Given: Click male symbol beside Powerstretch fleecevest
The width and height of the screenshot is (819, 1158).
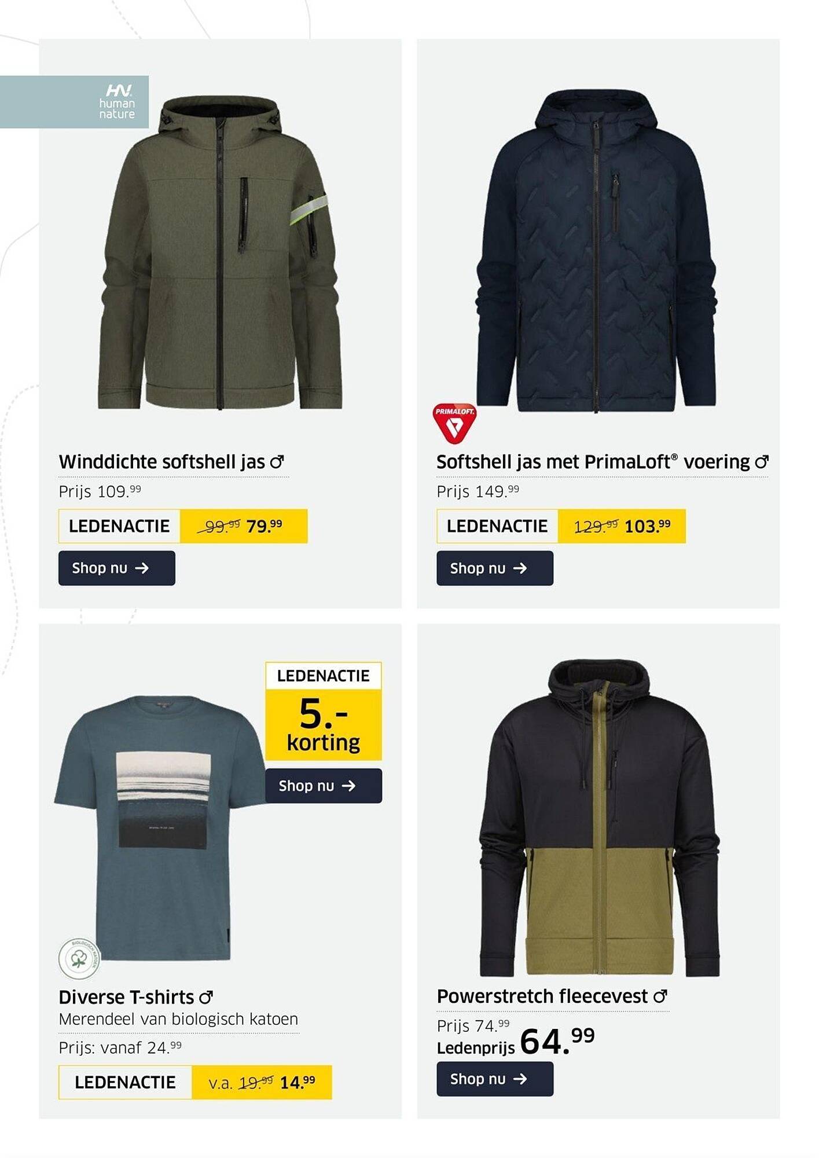Looking at the screenshot, I should click(660, 996).
